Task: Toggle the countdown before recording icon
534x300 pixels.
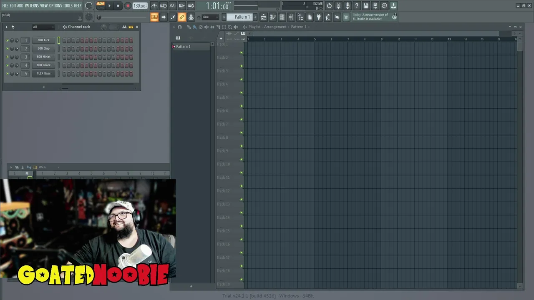Action: click(173, 6)
